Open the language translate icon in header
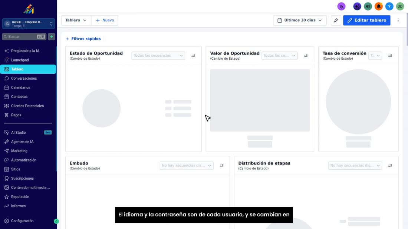408x229 pixels. tap(341, 7)
